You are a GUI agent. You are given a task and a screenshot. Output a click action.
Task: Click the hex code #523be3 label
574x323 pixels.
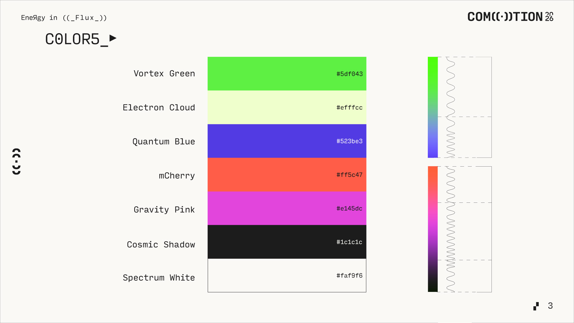point(349,141)
